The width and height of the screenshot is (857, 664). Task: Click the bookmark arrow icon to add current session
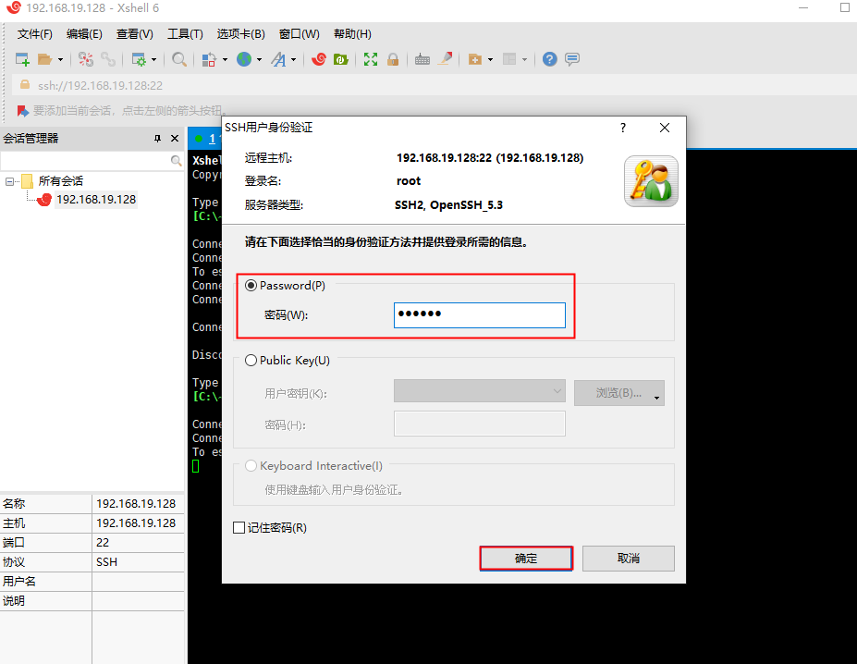coord(22,111)
